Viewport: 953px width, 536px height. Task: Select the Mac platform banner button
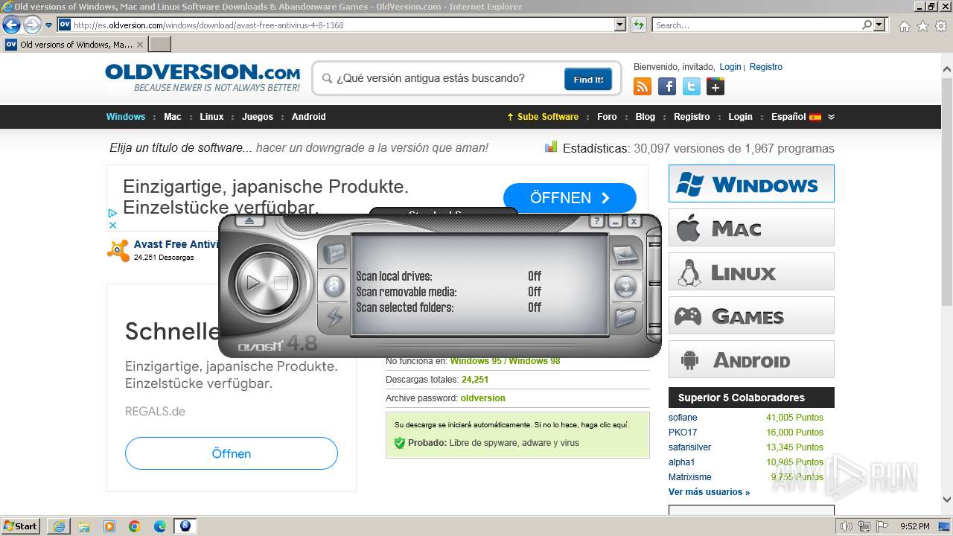751,228
